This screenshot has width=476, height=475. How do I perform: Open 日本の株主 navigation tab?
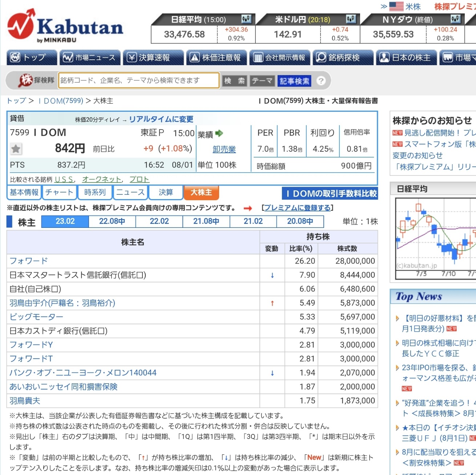[406, 58]
